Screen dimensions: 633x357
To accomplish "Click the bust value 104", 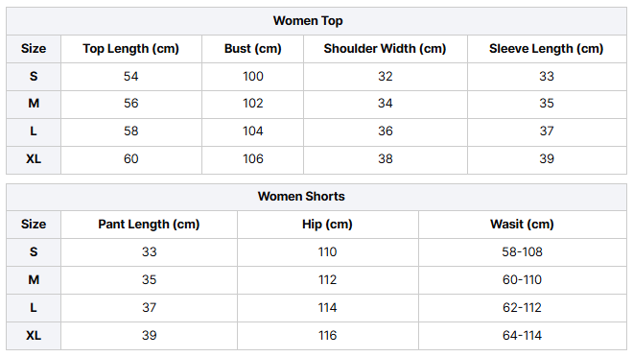I will click(x=252, y=131).
